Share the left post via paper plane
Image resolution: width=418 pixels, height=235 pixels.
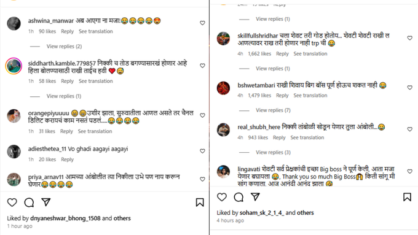(x=46, y=202)
